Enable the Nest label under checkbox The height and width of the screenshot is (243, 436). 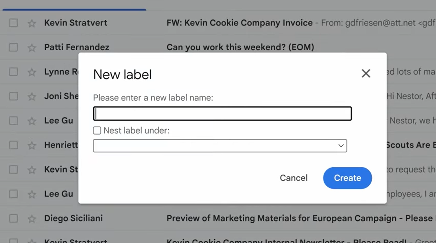pyautogui.click(x=97, y=131)
